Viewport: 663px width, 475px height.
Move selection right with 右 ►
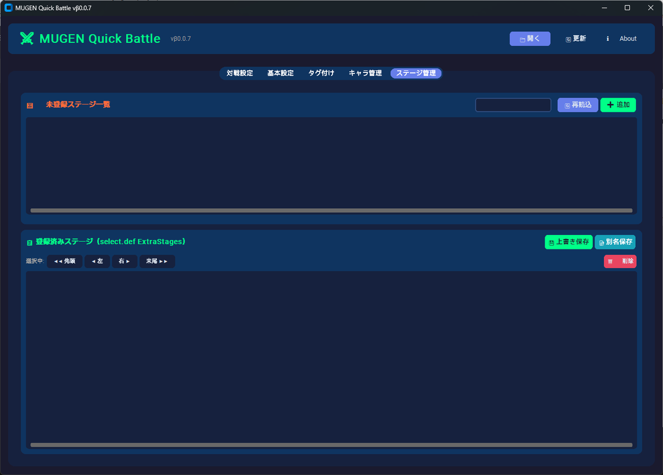[x=125, y=261]
